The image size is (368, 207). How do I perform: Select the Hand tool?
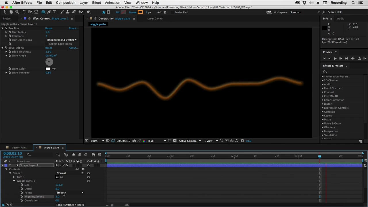(11, 12)
